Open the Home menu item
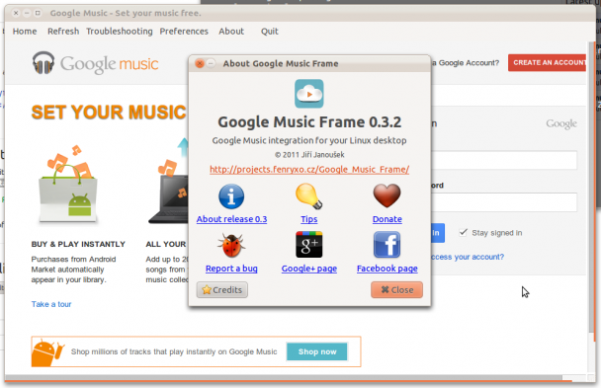Image resolution: width=601 pixels, height=388 pixels. 25,32
